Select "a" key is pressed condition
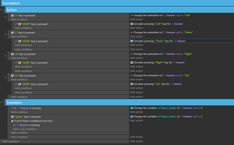This screenshot has height=145, width=234. [x=23, y=16]
